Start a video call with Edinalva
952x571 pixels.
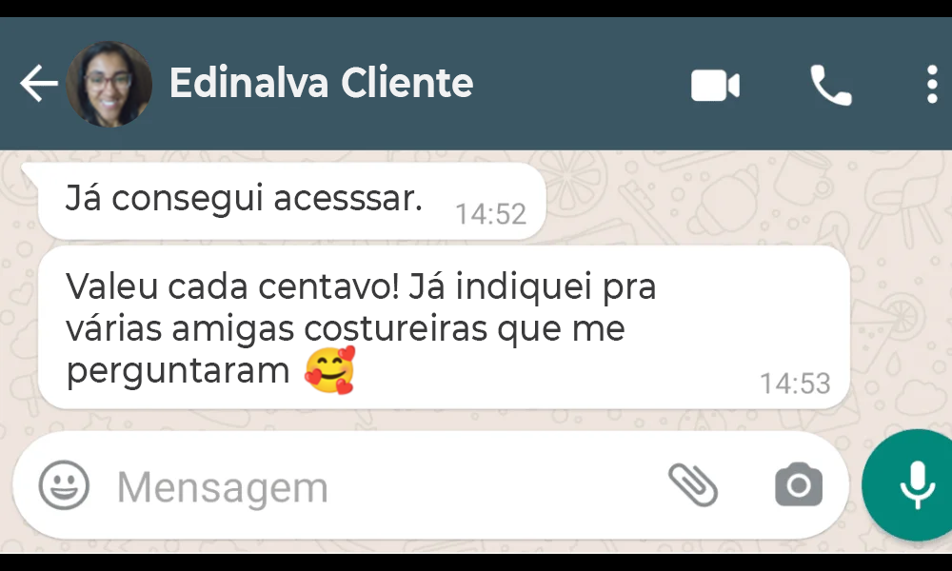pos(715,85)
